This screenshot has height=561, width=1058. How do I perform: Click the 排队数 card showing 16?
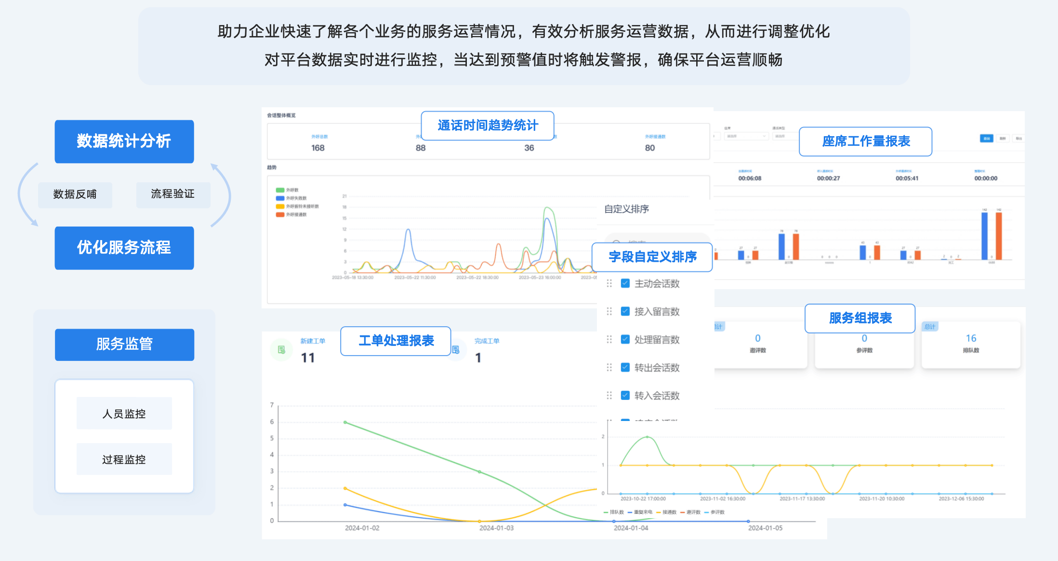971,344
